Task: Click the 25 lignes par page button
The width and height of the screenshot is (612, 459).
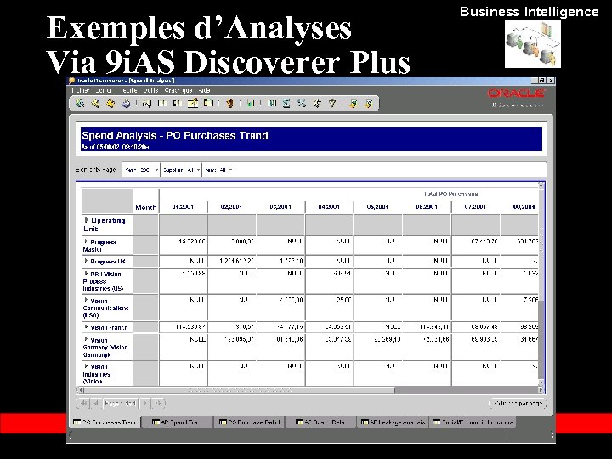Action: 518,403
